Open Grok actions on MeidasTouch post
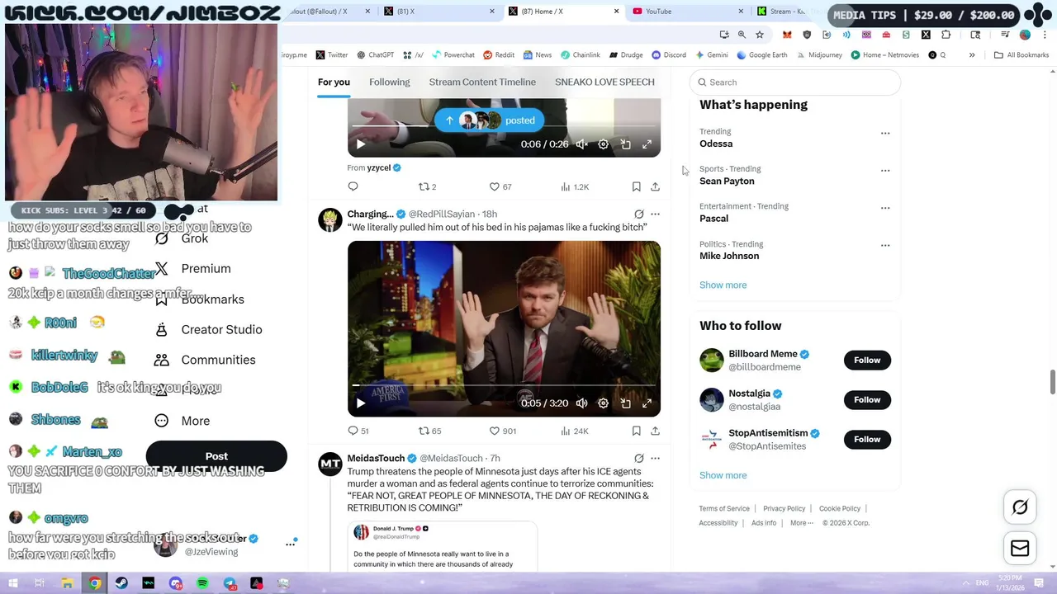Image resolution: width=1057 pixels, height=594 pixels. pos(638,458)
